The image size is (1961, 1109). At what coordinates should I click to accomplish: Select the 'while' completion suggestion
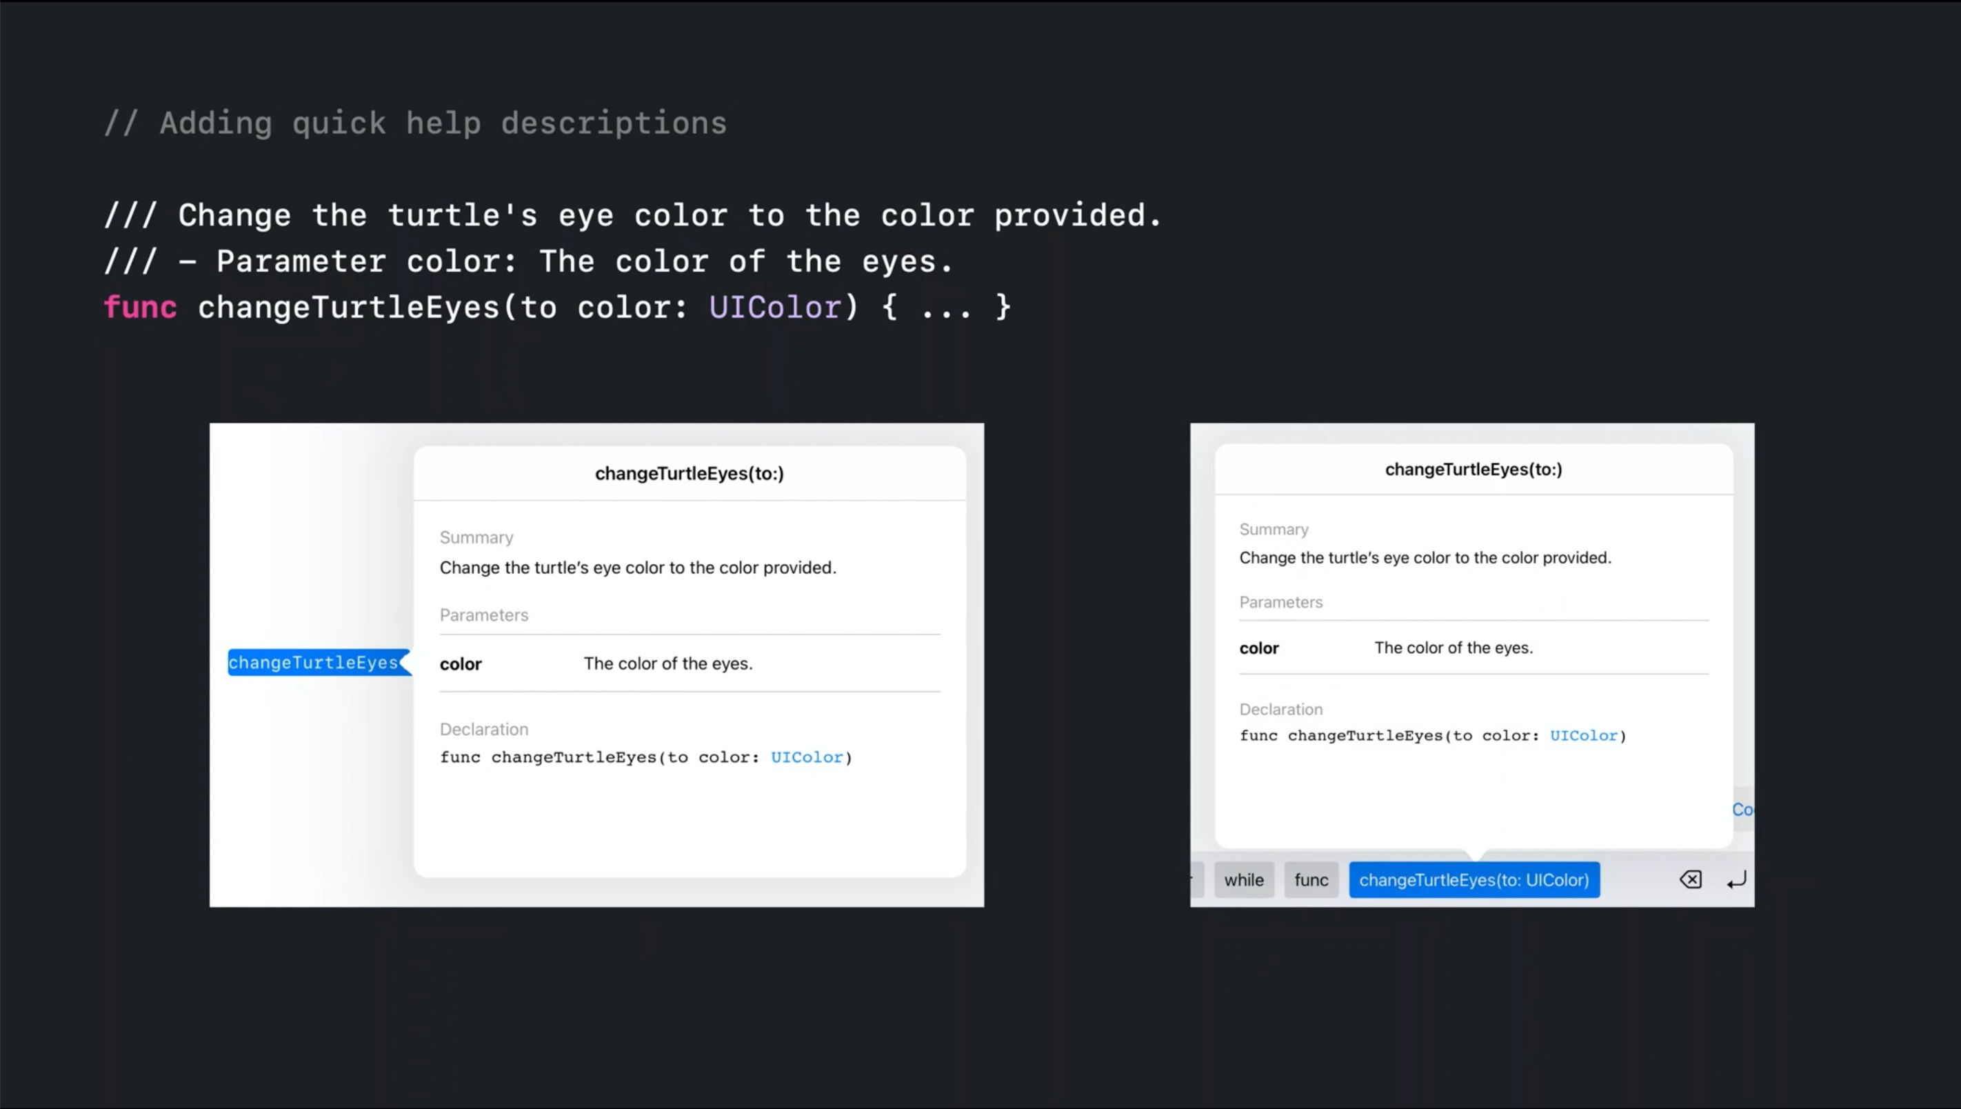pos(1244,880)
